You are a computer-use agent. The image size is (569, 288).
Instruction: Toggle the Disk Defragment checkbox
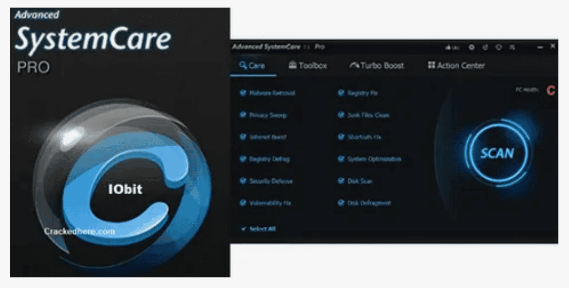341,203
